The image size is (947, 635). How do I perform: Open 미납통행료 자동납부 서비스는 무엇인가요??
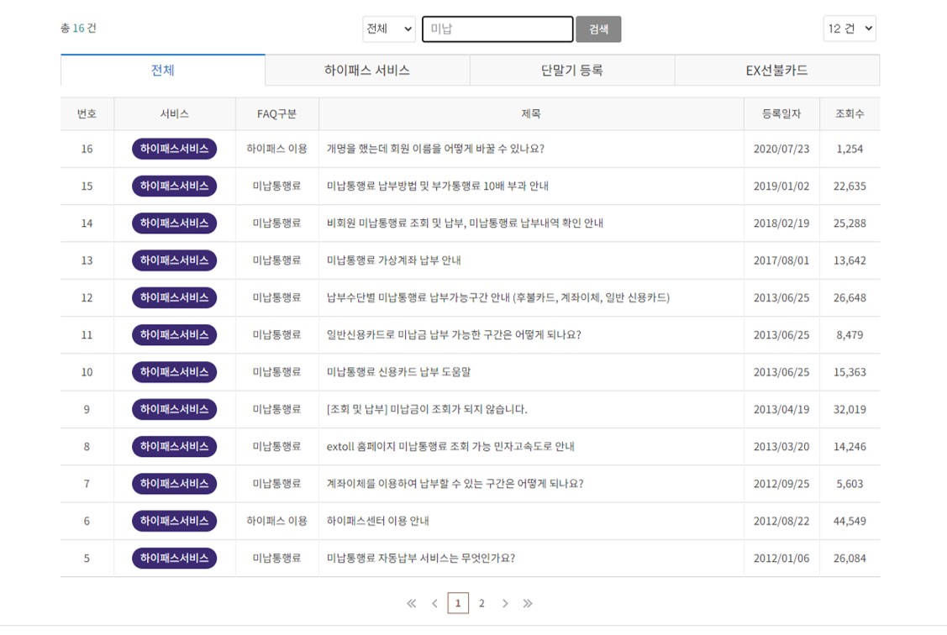click(421, 559)
